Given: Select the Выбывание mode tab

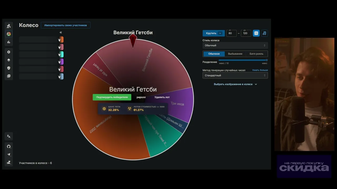Looking at the screenshot, I should (235, 54).
